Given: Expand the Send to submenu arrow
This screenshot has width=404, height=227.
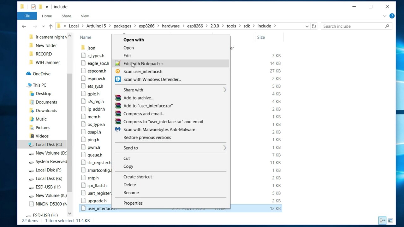Looking at the screenshot, I should (225, 148).
